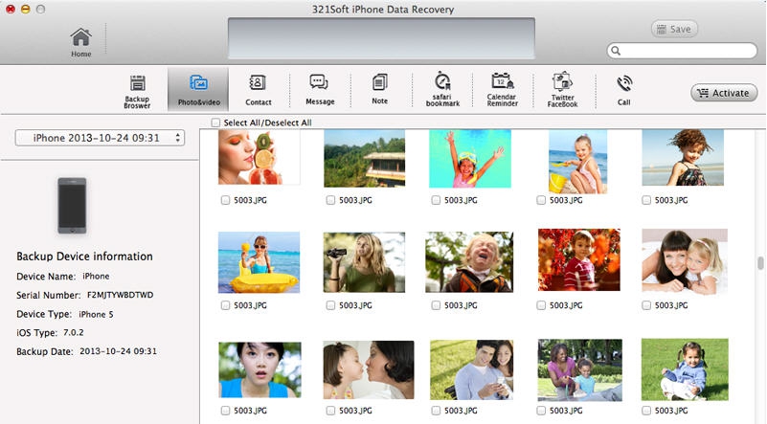This screenshot has height=424, width=767.
Task: Check the box under the hillside house photo
Action: (x=330, y=200)
